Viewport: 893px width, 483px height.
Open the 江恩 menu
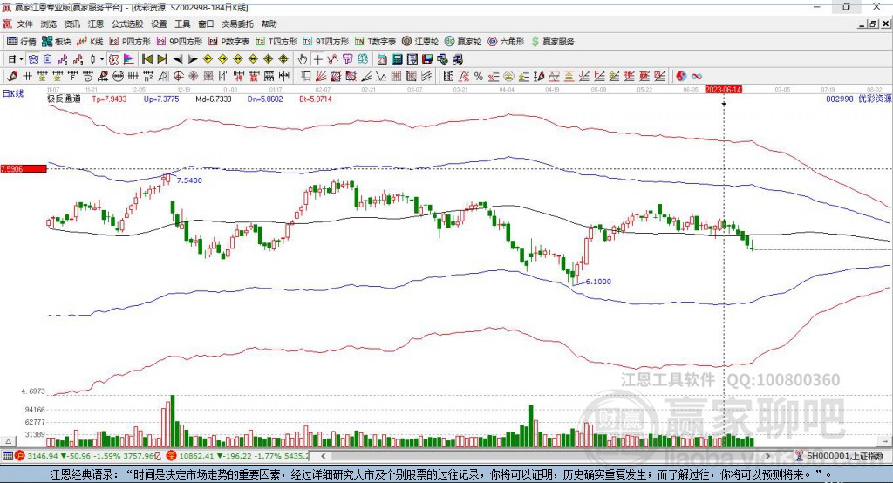96,24
